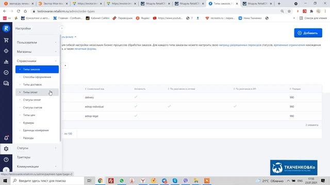Click the browser address bar URL
Viewport: 330px width, 185px height.
tap(66, 11)
